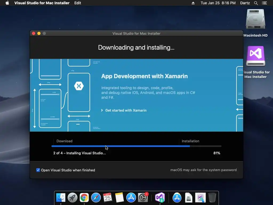Select Visual Studio for Mac Installer desktop volume
The width and height of the screenshot is (273, 205).
coord(255,56)
